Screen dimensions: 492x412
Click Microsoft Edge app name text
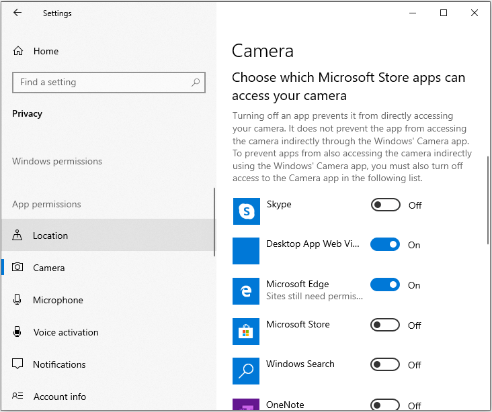click(x=298, y=284)
